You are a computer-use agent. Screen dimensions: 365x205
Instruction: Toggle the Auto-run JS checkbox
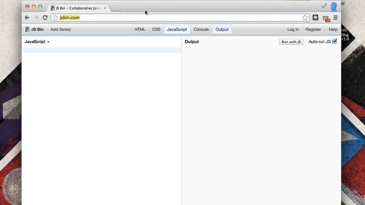[x=335, y=42]
